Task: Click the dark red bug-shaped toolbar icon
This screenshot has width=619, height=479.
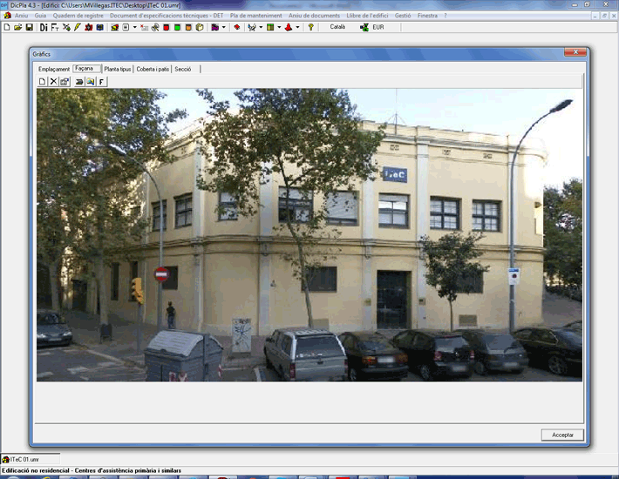Action: coord(88,27)
